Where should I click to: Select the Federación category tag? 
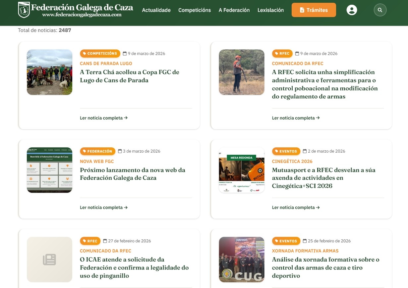[97, 151]
